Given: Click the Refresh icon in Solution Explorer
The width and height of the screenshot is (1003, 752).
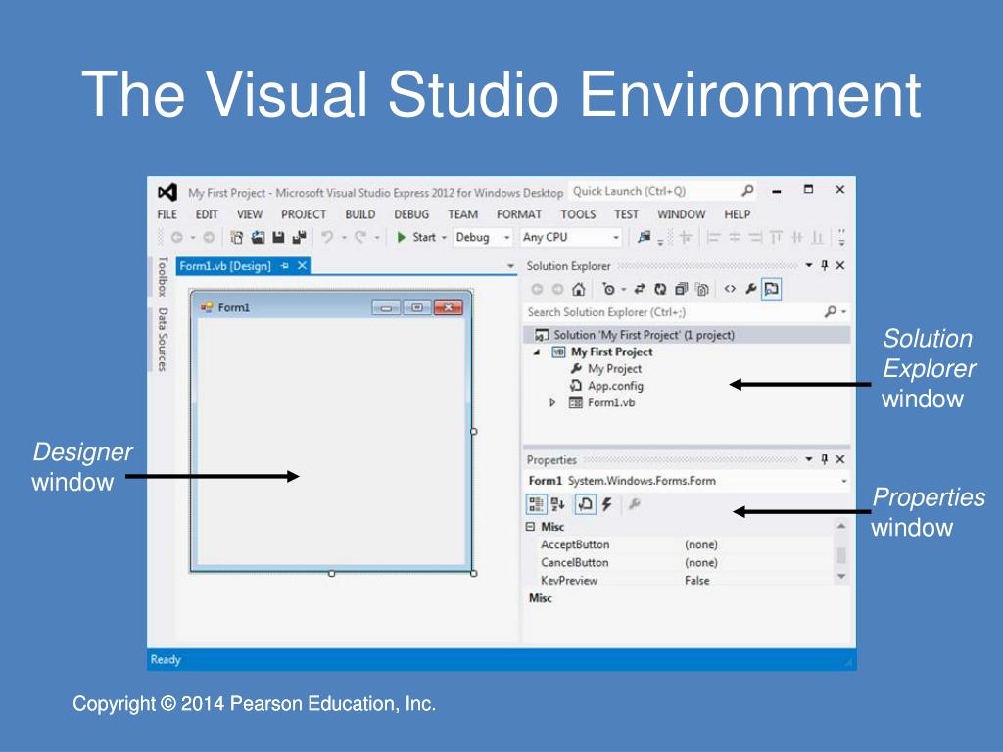Looking at the screenshot, I should pyautogui.click(x=660, y=290).
